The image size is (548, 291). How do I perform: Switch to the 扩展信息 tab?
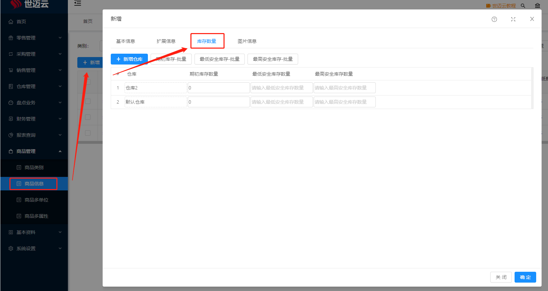(166, 41)
